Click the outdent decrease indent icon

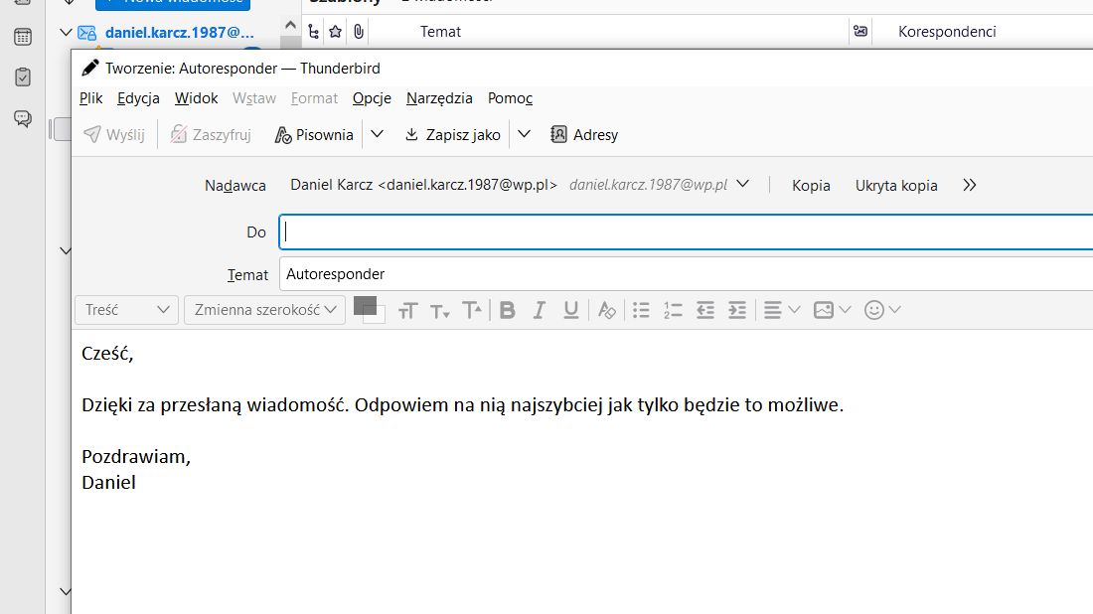705,310
